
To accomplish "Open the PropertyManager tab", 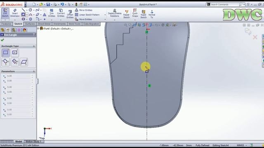I will (x=8, y=30).
